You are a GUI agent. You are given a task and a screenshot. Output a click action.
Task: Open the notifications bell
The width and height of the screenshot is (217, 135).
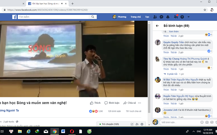point(168,17)
